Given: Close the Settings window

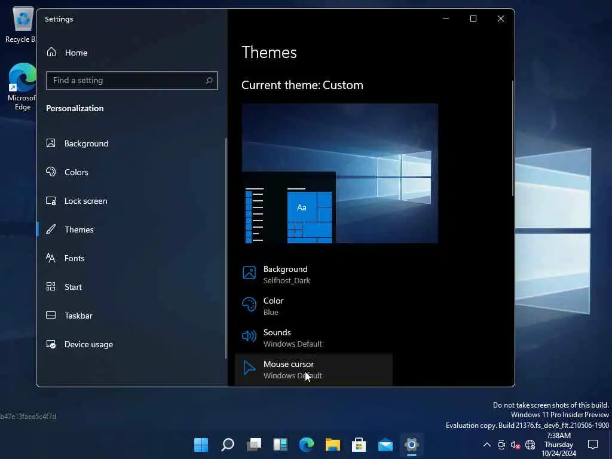Looking at the screenshot, I should pyautogui.click(x=501, y=19).
